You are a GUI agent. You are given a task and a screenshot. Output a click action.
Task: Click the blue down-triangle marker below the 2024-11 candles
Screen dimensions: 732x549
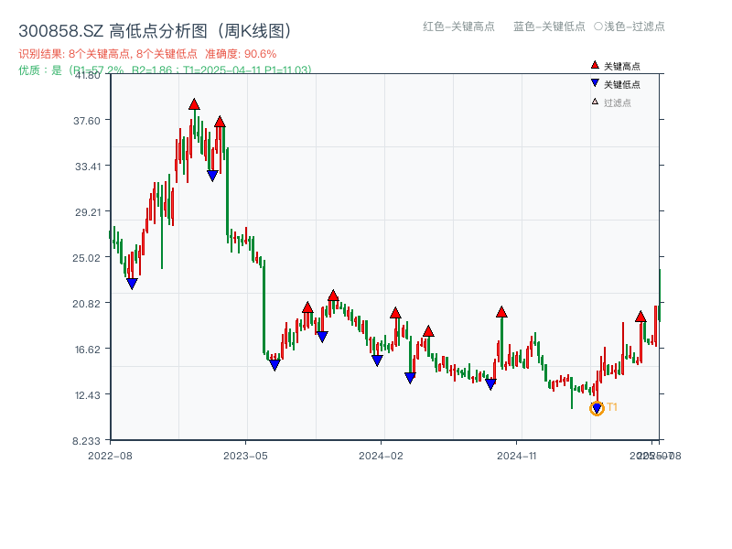[x=491, y=385]
